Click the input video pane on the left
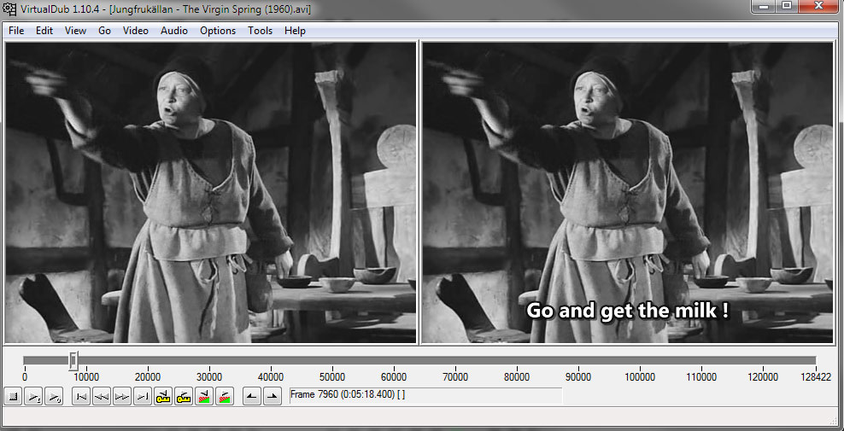The width and height of the screenshot is (844, 431). [210, 193]
